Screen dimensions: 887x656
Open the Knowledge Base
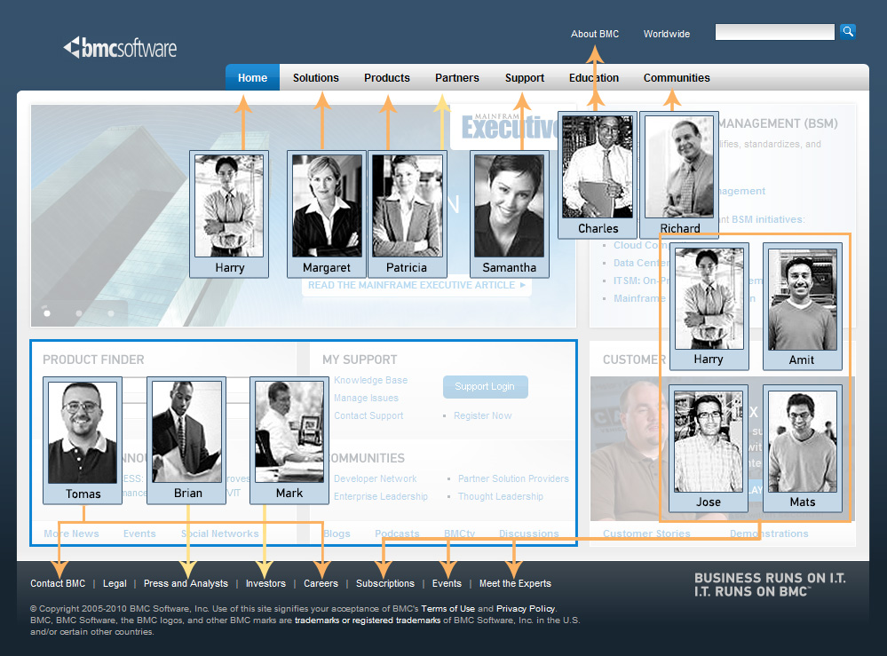(369, 380)
